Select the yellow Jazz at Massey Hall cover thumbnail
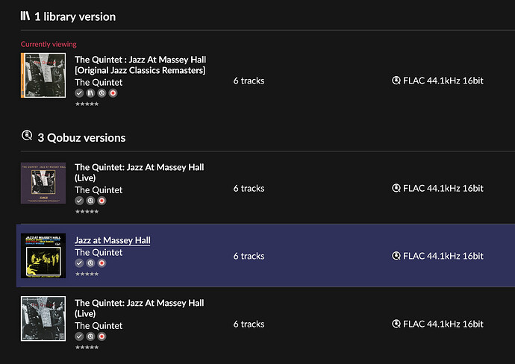 43,256
